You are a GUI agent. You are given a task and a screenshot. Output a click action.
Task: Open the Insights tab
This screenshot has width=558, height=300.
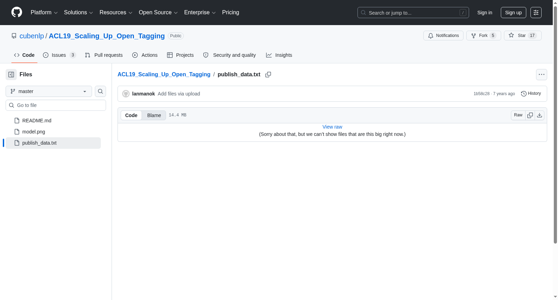(279, 55)
